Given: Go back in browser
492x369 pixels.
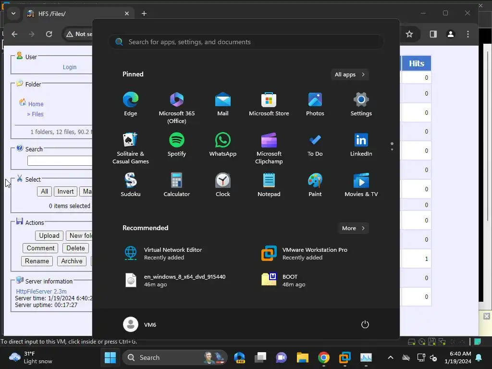Looking at the screenshot, I should pos(14,34).
